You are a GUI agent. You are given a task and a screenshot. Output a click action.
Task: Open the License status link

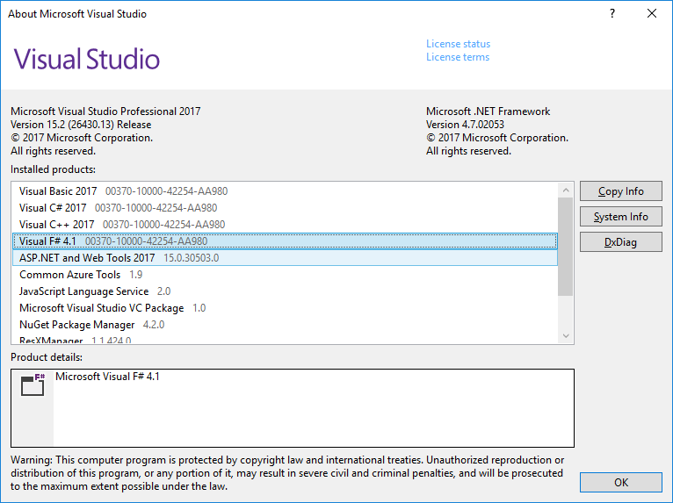(x=458, y=44)
